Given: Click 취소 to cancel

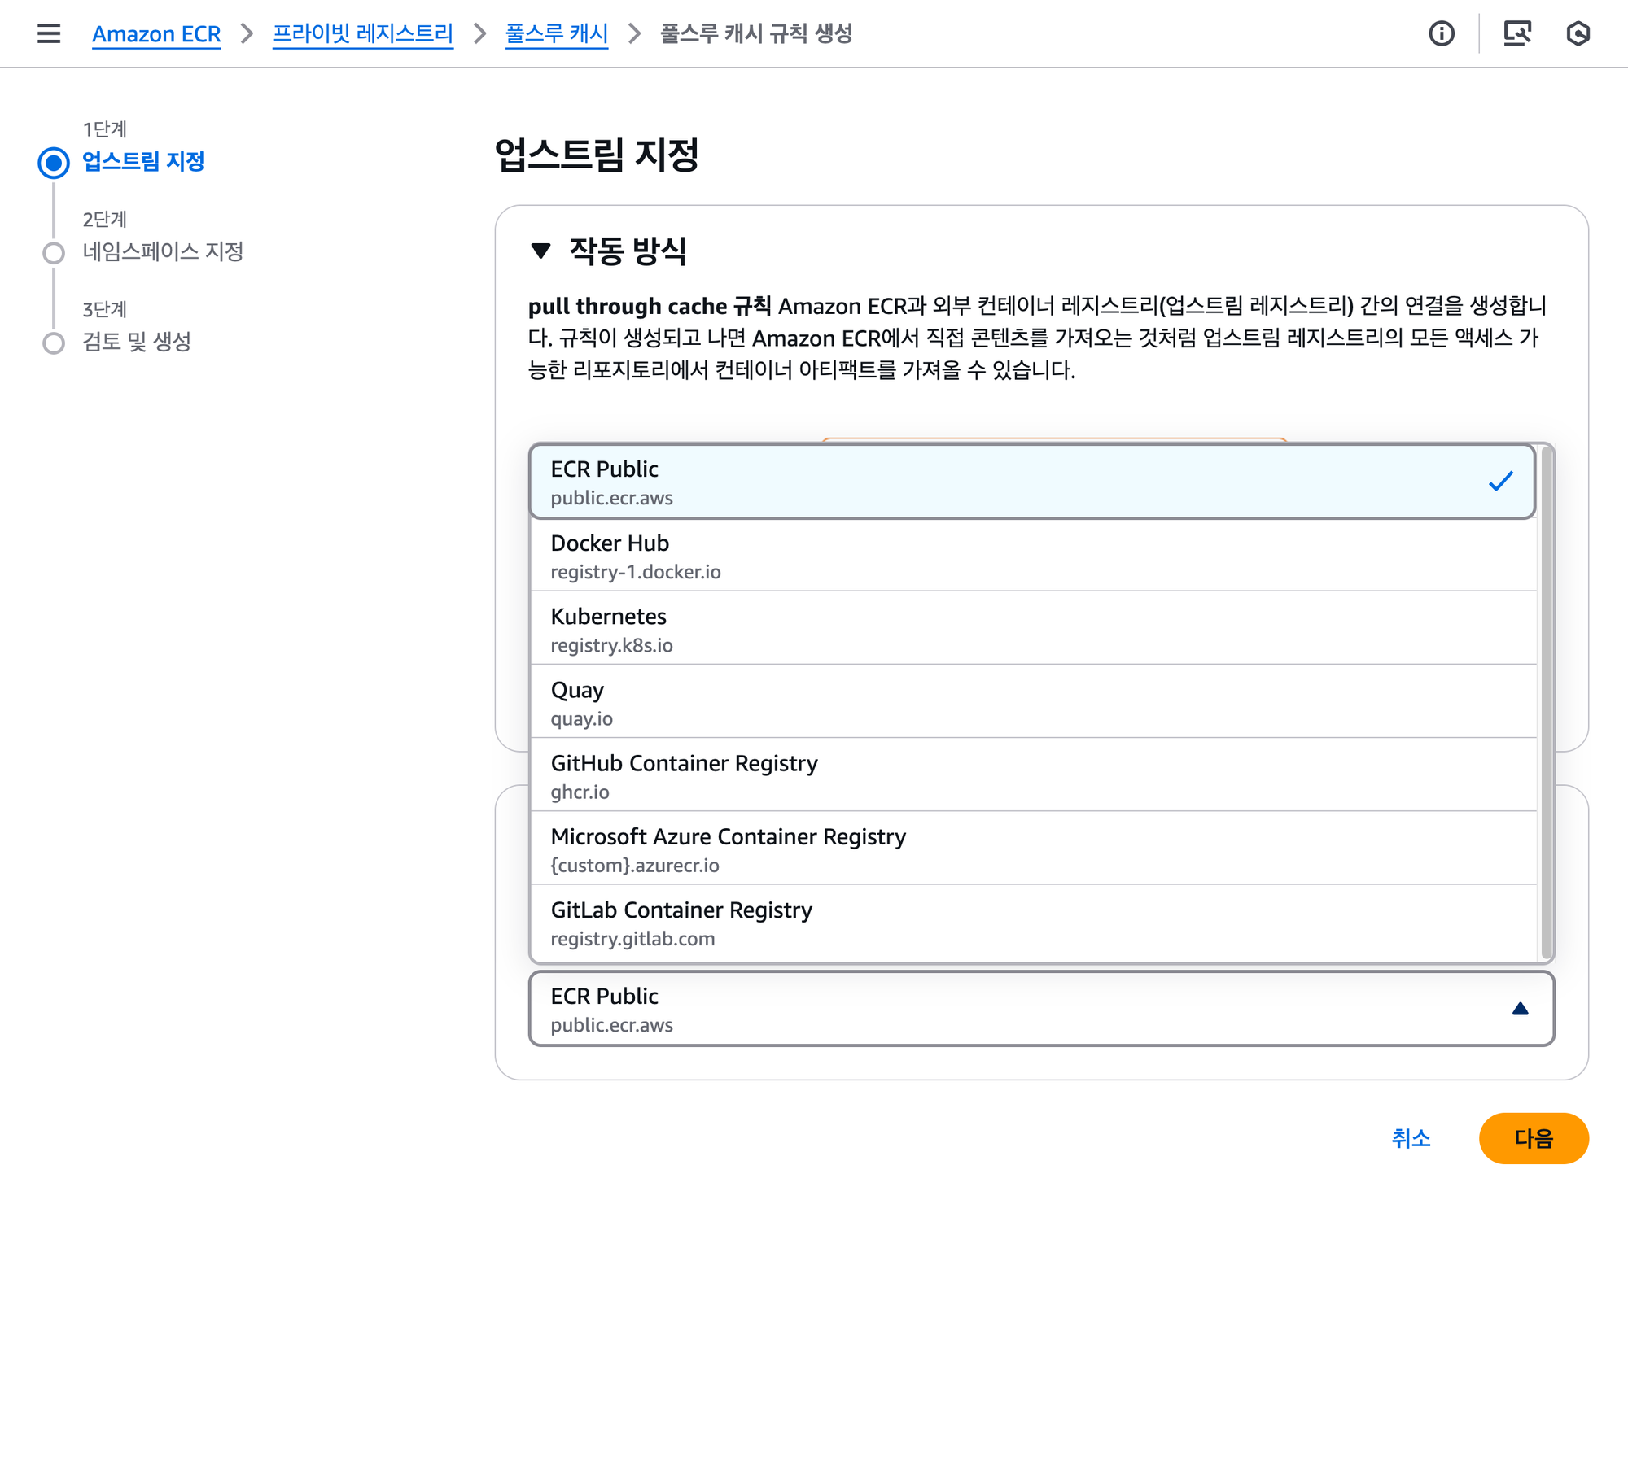Looking at the screenshot, I should (x=1411, y=1137).
